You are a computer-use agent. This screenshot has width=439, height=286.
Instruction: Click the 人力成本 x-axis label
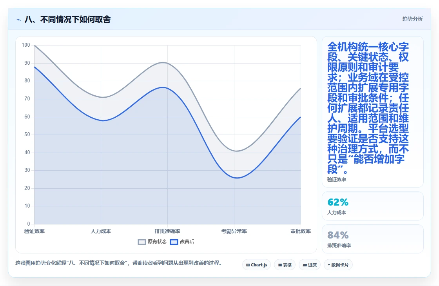point(101,231)
